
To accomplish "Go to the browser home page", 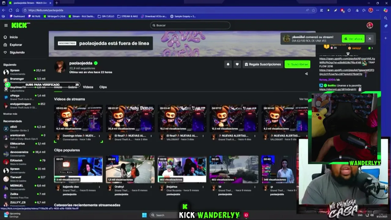I will (17, 10).
